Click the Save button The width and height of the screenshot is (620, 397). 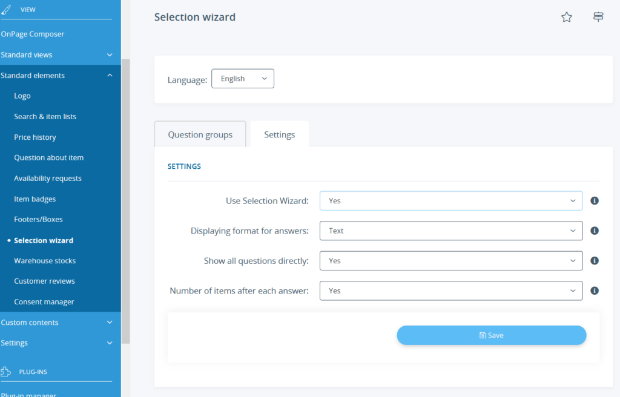(491, 335)
